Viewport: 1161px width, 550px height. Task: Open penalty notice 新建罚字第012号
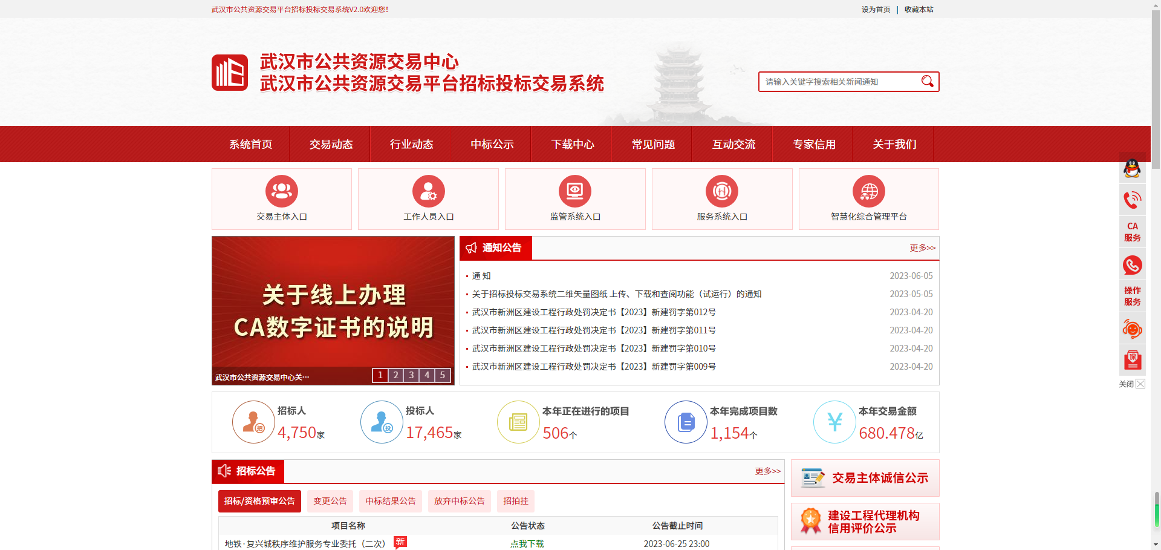594,312
